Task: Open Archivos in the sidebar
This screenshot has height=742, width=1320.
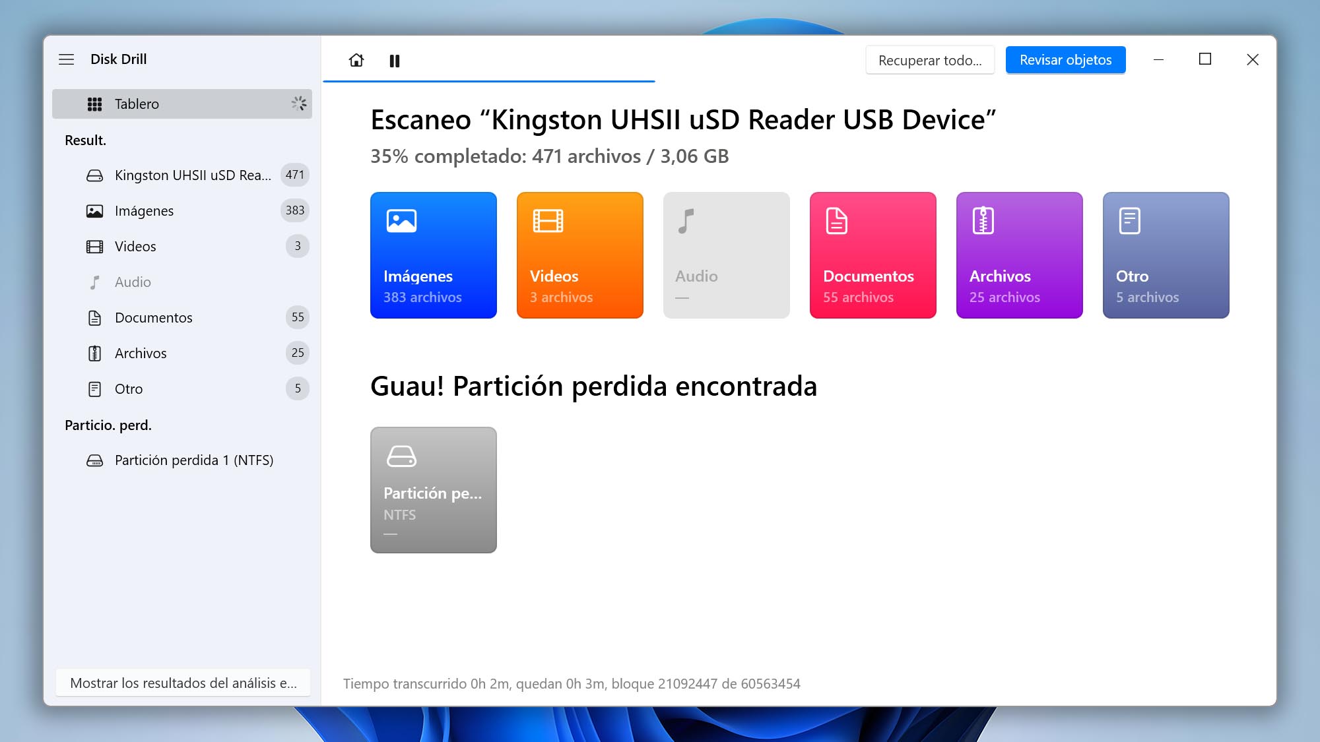Action: [182, 354]
